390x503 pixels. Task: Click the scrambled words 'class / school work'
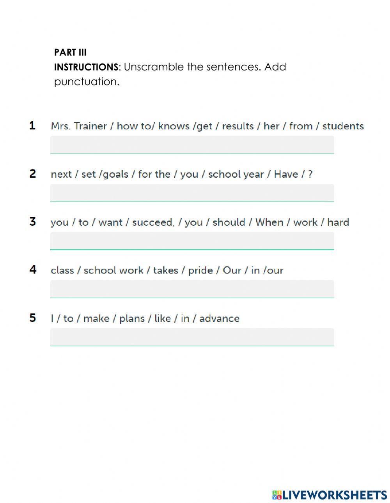click(x=167, y=270)
